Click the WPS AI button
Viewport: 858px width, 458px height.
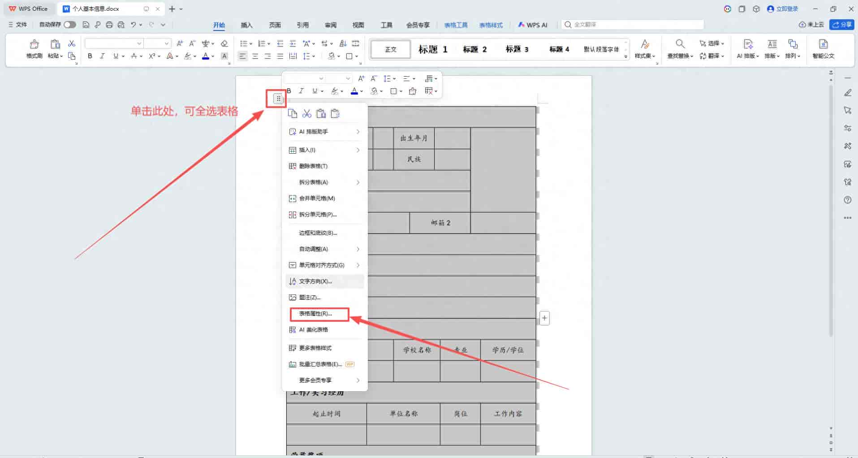pyautogui.click(x=533, y=25)
